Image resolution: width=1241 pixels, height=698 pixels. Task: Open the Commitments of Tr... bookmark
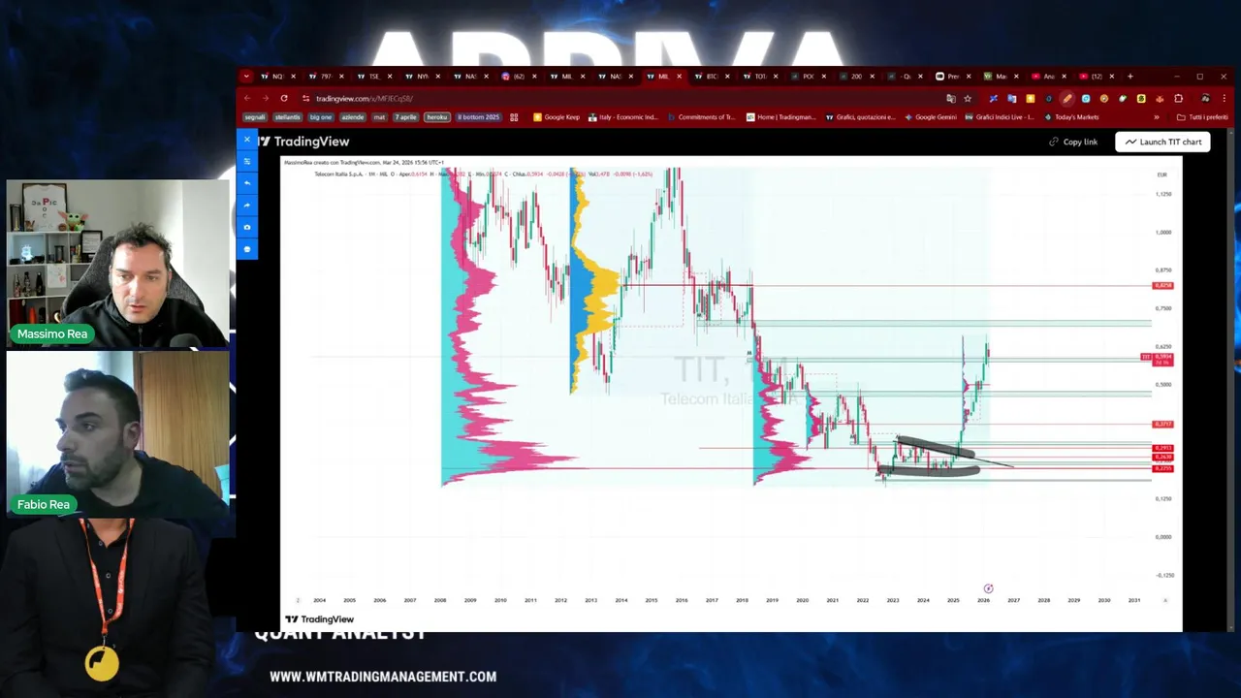point(702,117)
